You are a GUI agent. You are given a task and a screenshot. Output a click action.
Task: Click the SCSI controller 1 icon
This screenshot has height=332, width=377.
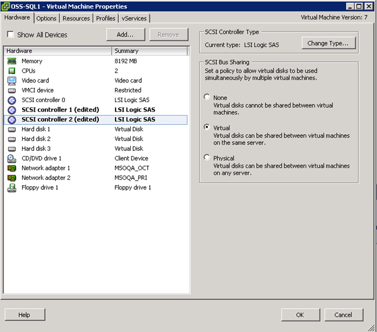[12, 110]
